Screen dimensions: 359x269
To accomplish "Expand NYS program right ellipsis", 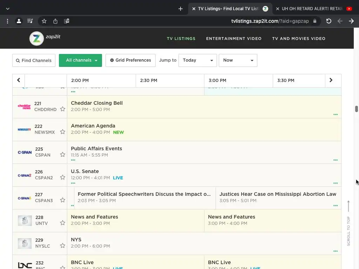I will [336, 251].
